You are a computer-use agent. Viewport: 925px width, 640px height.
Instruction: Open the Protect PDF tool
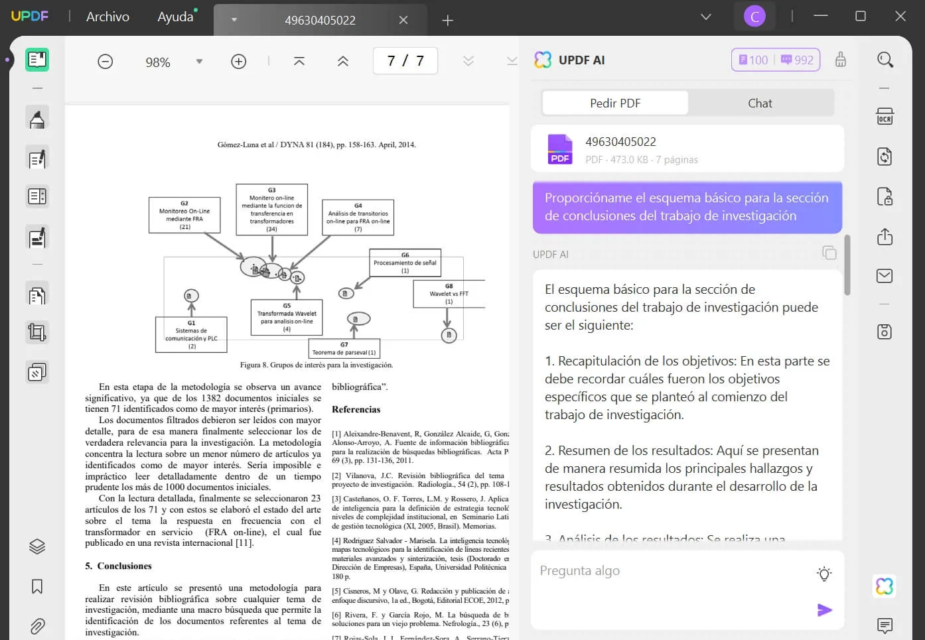point(885,196)
